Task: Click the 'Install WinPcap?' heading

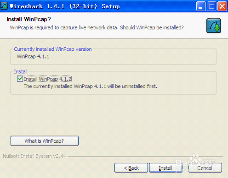Action: click(x=28, y=19)
